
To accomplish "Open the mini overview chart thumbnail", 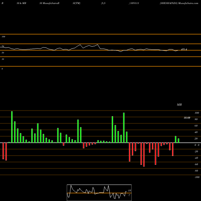I will 99,193.
